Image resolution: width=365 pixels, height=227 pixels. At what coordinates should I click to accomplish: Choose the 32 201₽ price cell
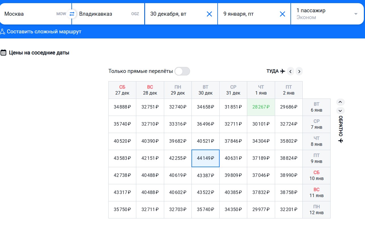pyautogui.click(x=288, y=210)
